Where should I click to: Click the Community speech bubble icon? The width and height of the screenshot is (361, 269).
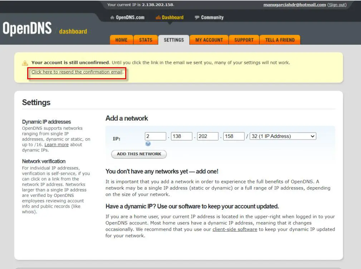(x=197, y=18)
